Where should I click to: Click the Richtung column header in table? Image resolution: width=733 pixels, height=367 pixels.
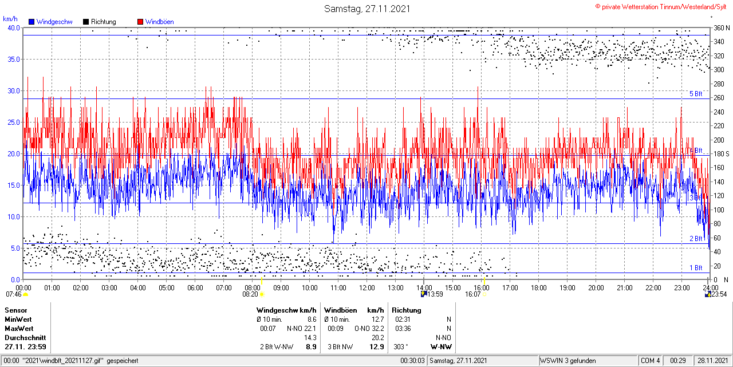(x=407, y=310)
